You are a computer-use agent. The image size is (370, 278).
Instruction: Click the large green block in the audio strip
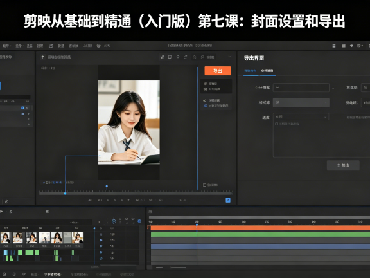(30, 252)
